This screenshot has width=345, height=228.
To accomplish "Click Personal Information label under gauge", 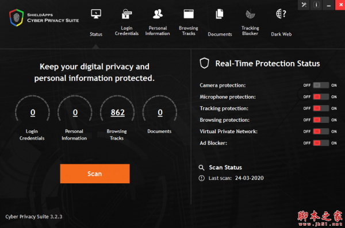I will (x=74, y=135).
